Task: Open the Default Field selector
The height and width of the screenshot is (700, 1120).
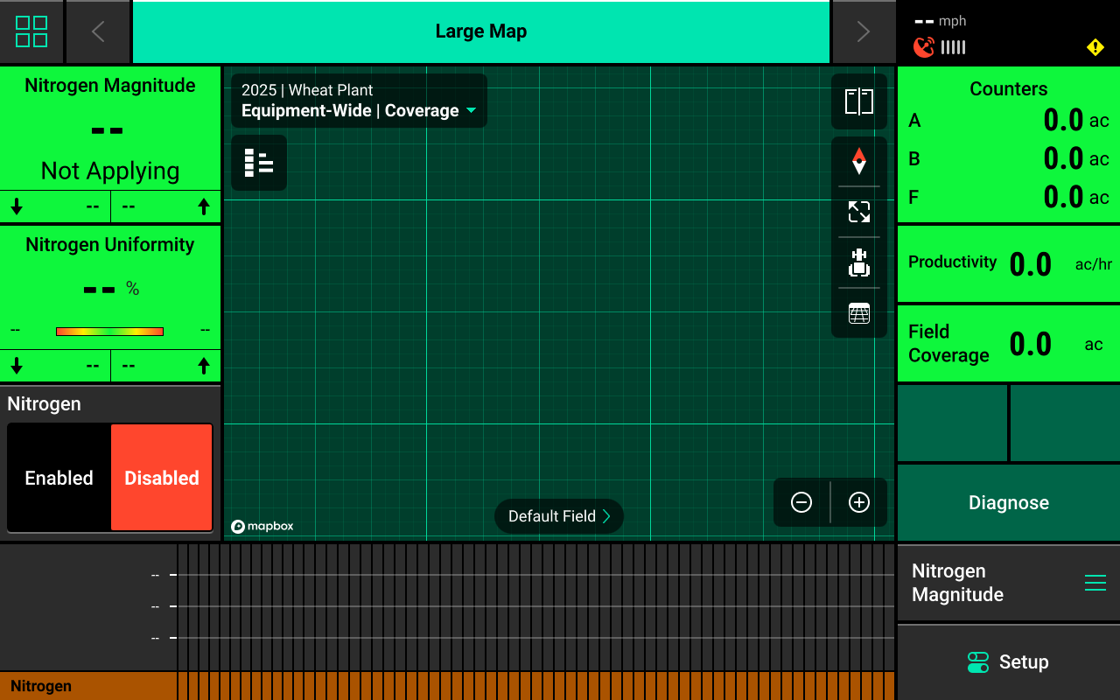Action: 559,516
